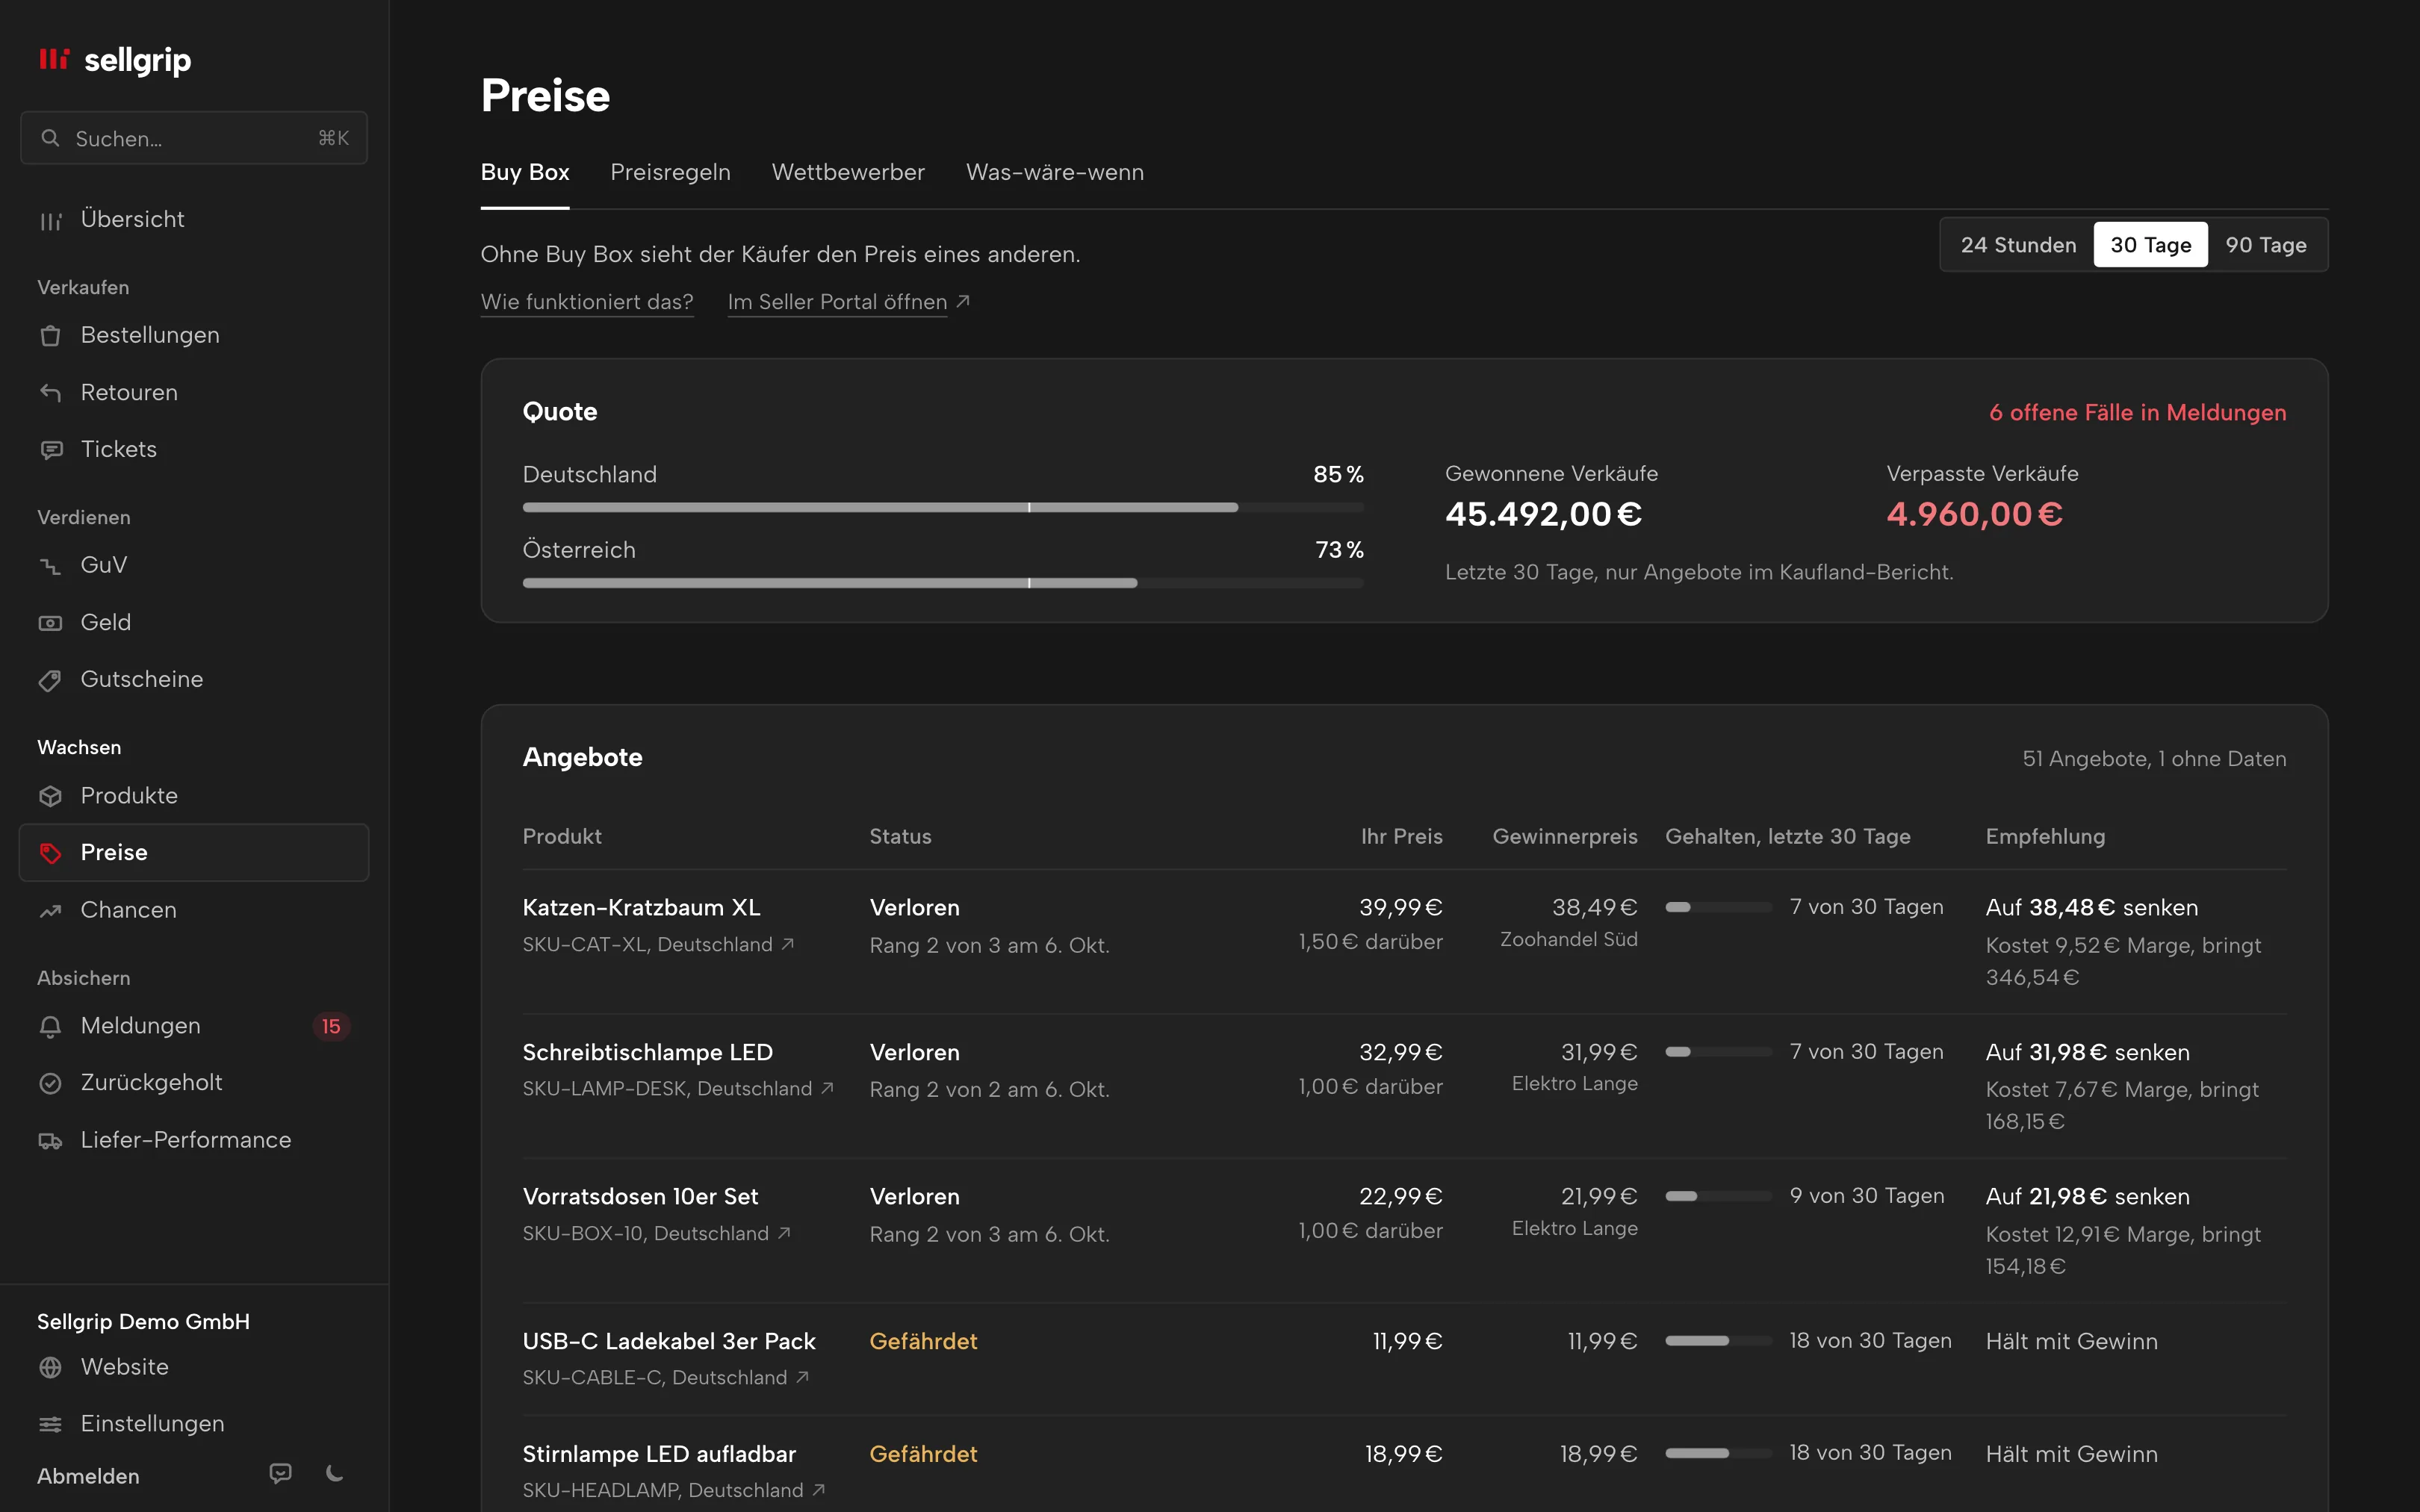Click the feedback chat icon beside Abmelden

click(x=281, y=1473)
